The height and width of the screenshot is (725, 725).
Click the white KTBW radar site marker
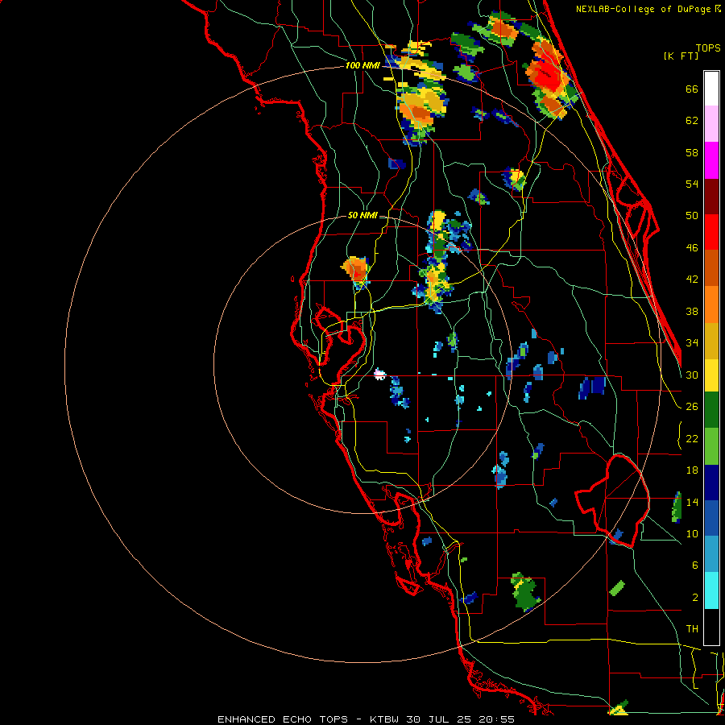[x=379, y=374]
